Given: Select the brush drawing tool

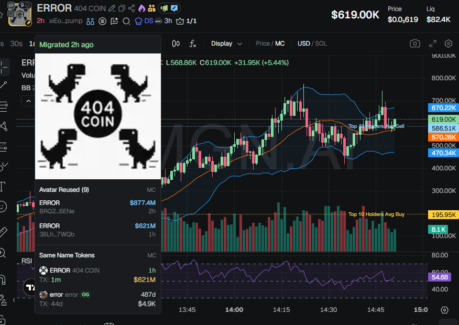Looking at the screenshot, I should pyautogui.click(x=4, y=166).
